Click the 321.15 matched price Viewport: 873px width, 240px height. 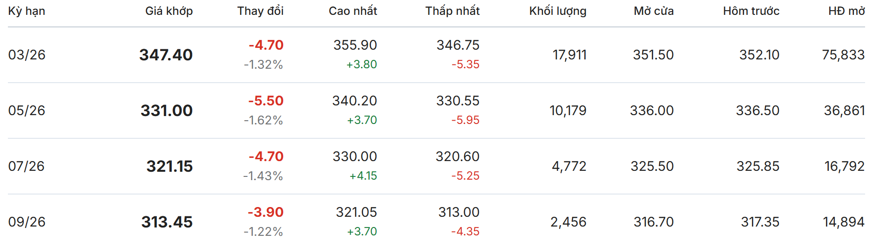(x=169, y=166)
